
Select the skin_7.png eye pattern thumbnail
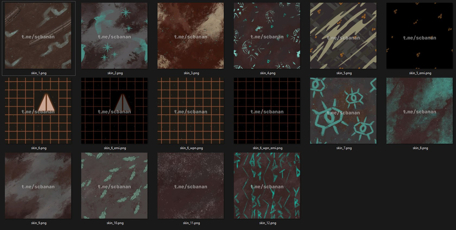pos(343,111)
